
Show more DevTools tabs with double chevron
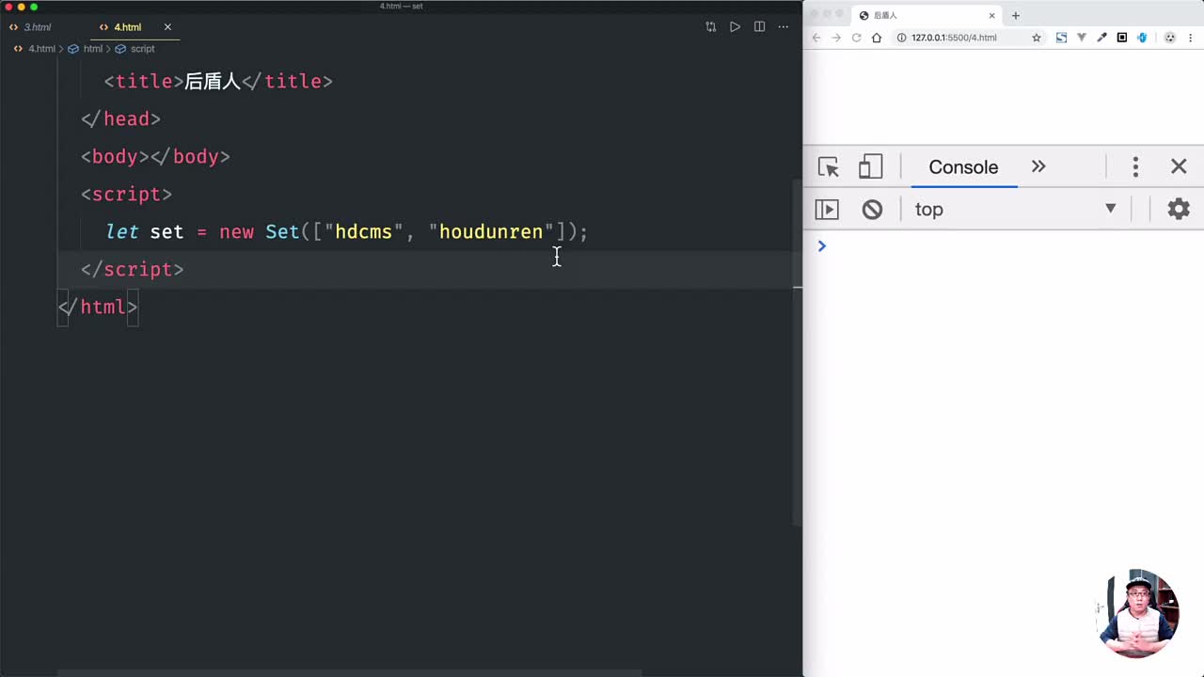(1038, 166)
